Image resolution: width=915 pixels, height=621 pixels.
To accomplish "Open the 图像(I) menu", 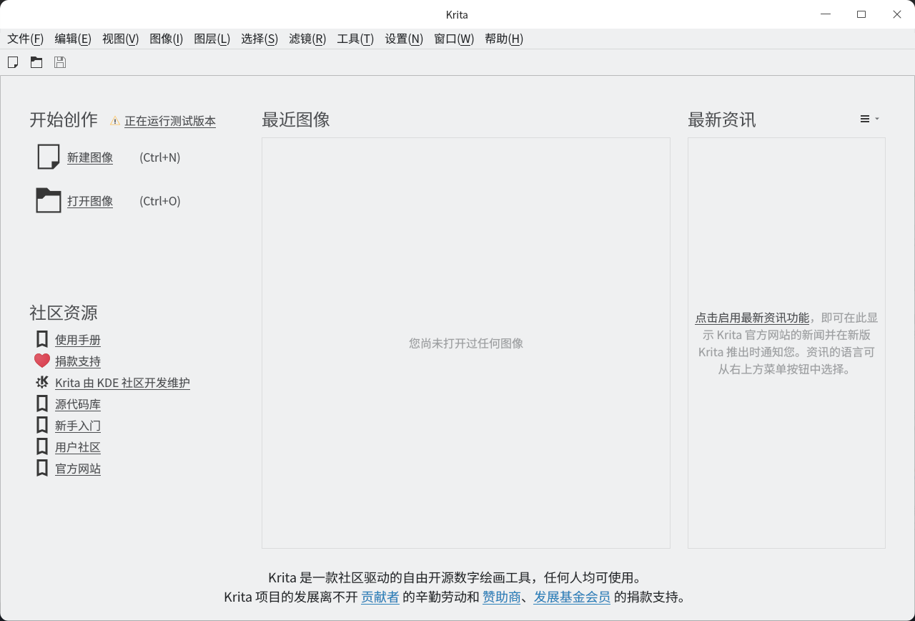I will tap(167, 39).
